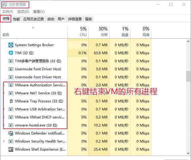Switch to the 用户 tab
This screenshot has height=160, width=191.
point(61,19)
